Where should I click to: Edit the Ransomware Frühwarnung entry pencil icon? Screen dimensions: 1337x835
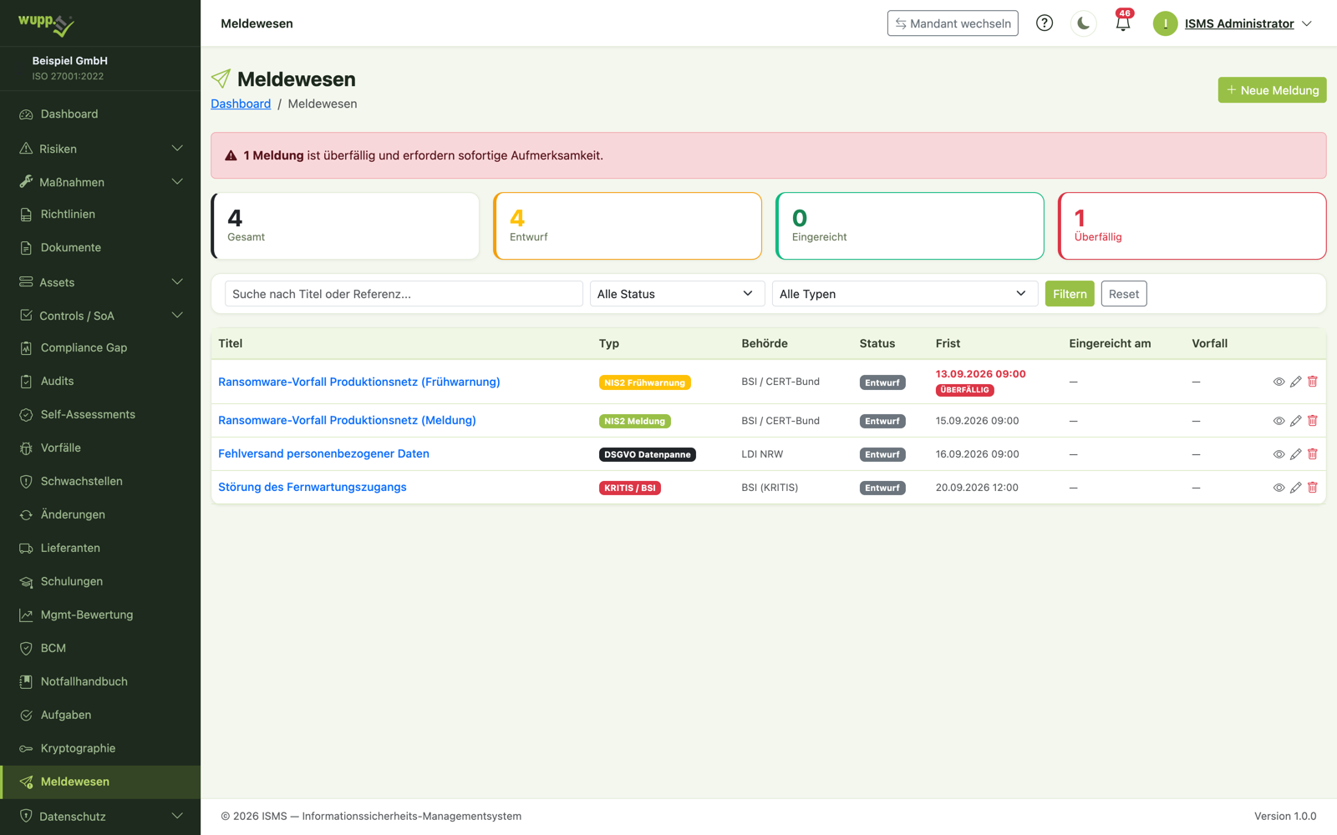click(1295, 382)
